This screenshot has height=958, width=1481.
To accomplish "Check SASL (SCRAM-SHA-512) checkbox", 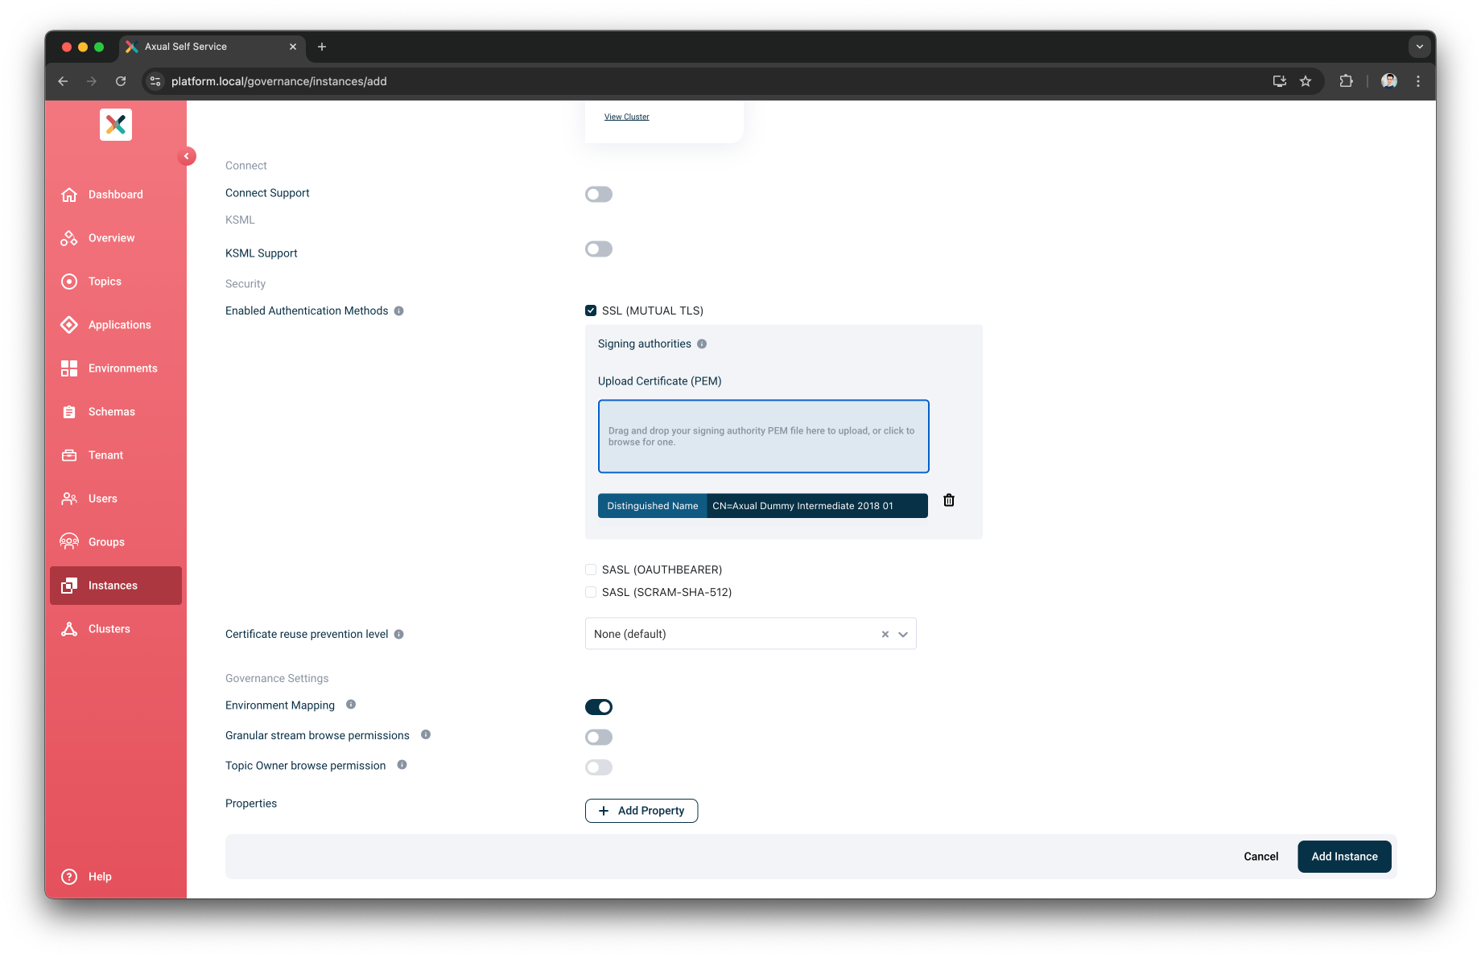I will click(x=591, y=592).
